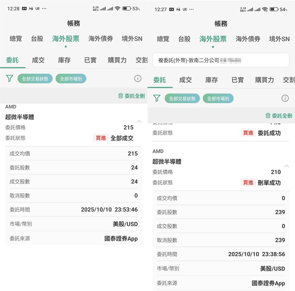
Task: Tap the filter funnel icon on the 12:27 screen
Action: coord(157,98)
